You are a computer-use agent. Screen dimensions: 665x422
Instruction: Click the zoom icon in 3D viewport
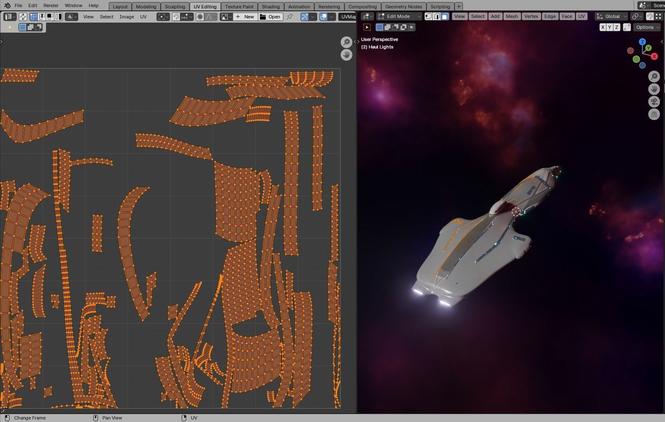pos(654,77)
